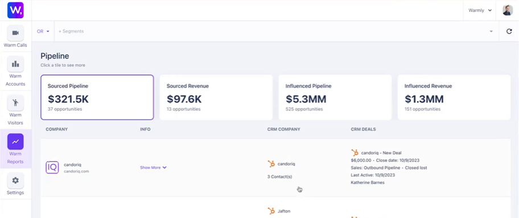Click the COMPANY column header

[56, 129]
